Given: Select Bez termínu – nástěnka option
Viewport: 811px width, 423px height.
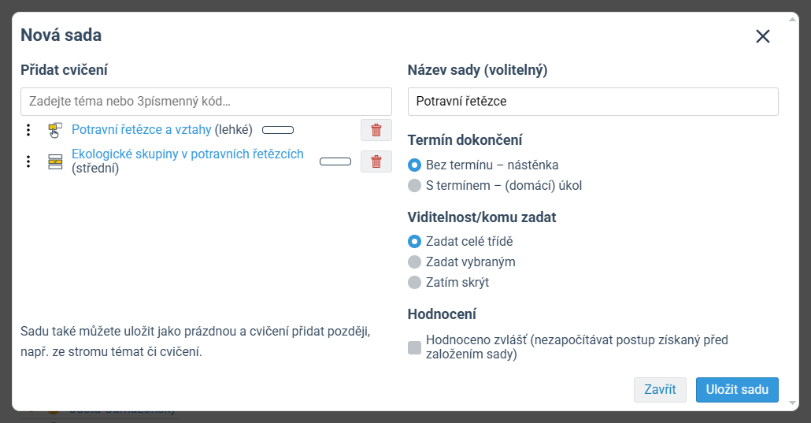Looking at the screenshot, I should pyautogui.click(x=414, y=165).
